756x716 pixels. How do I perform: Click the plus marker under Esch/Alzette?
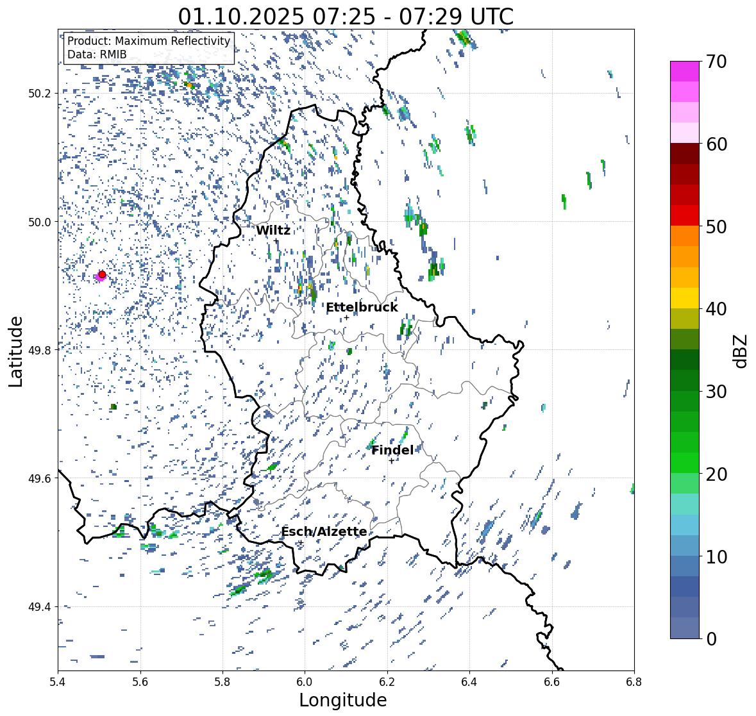coord(301,542)
